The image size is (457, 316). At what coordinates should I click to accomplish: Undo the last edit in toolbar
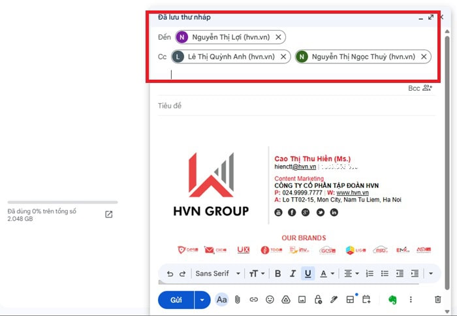[x=170, y=274]
